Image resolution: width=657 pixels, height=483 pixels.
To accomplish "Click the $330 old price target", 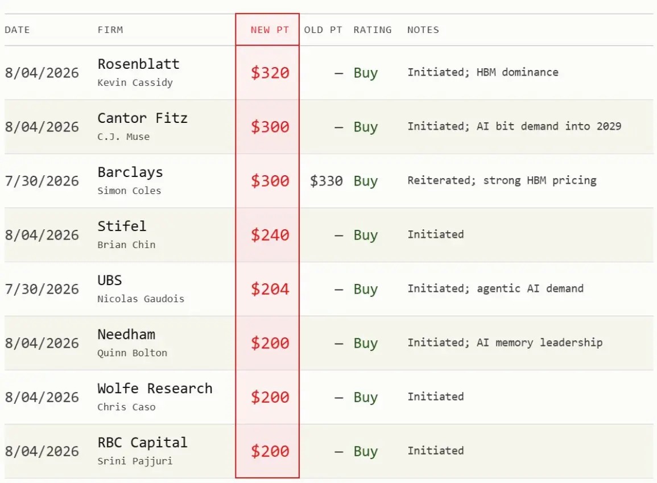I will 326,181.
